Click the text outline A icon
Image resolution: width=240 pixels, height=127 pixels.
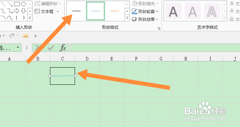(x=232, y=11)
